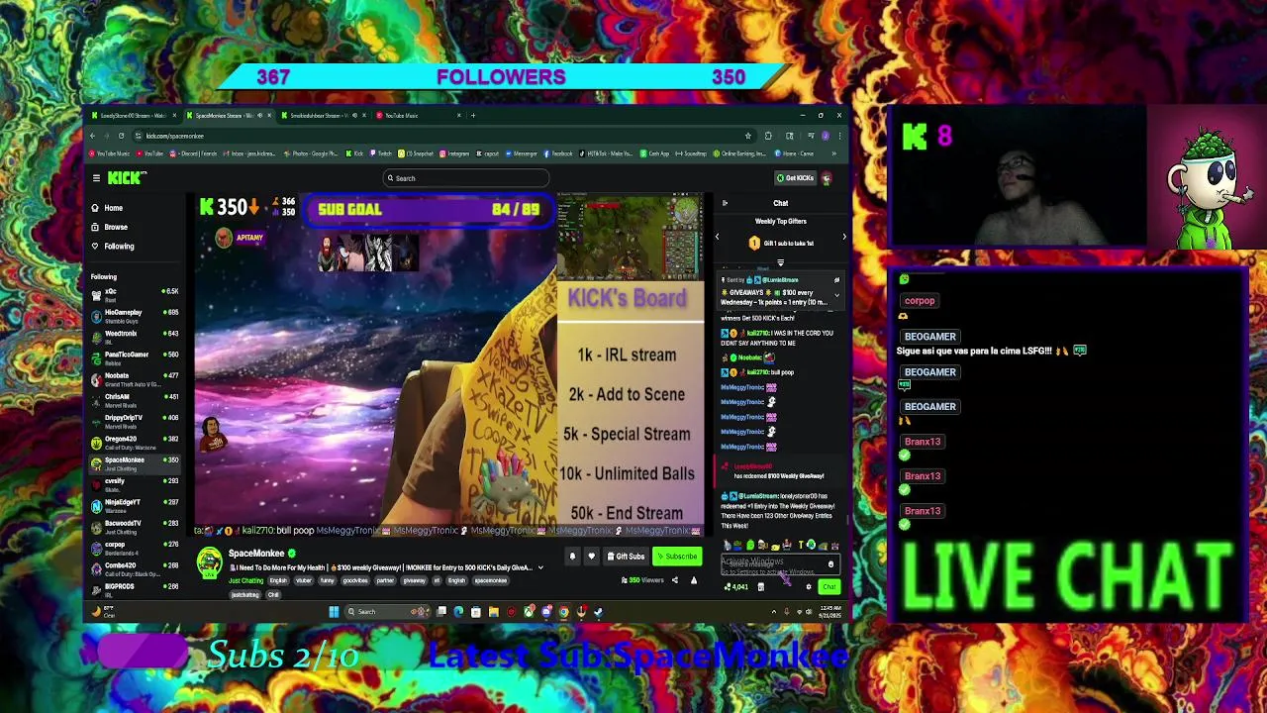Open the Cash App bookmark
This screenshot has height=713, width=1267.
click(656, 153)
